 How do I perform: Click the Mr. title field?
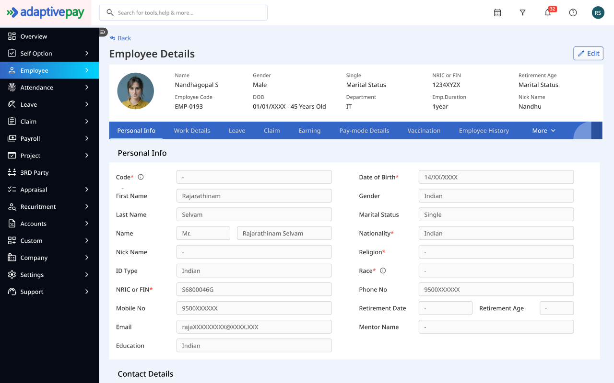click(x=203, y=233)
